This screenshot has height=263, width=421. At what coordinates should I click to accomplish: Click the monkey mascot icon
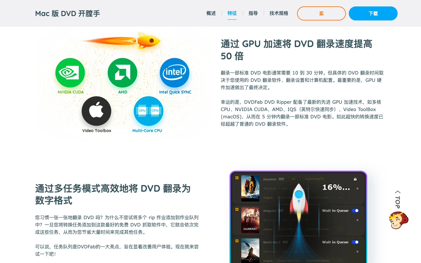click(398, 220)
